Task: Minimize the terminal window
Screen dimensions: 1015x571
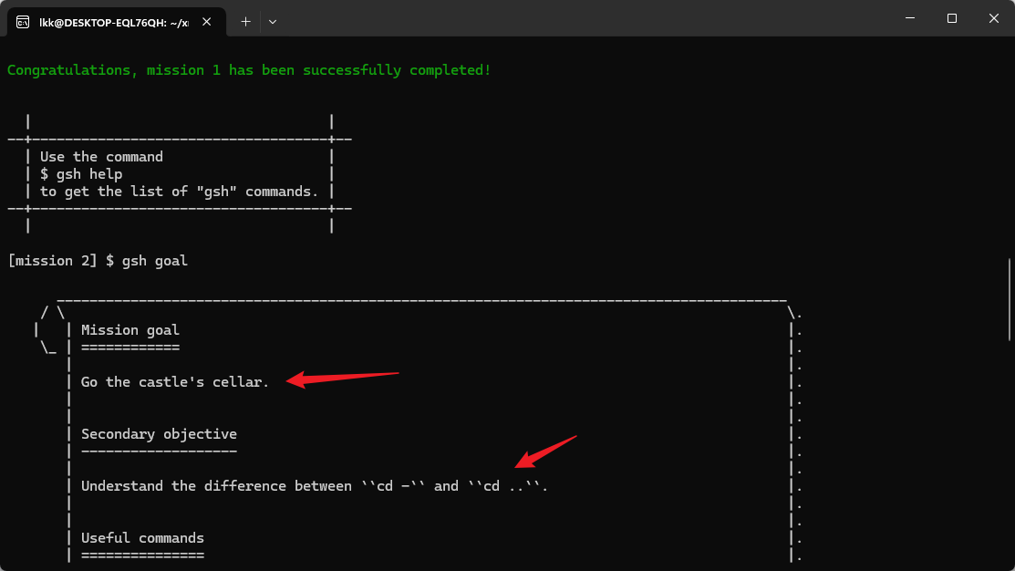Action: click(x=909, y=18)
